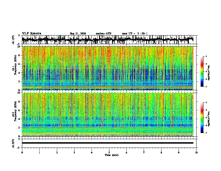This screenshot has width=221, height=171.
Task: Click the flat ch.3 voltage trace
Action: point(108,143)
